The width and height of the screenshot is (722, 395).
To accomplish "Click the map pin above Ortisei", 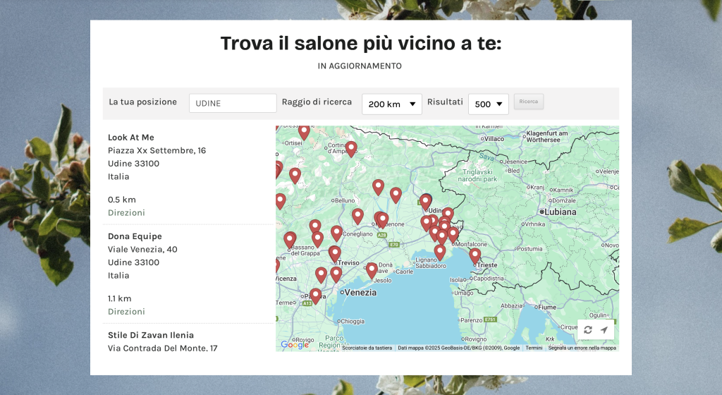I will 304,131.
